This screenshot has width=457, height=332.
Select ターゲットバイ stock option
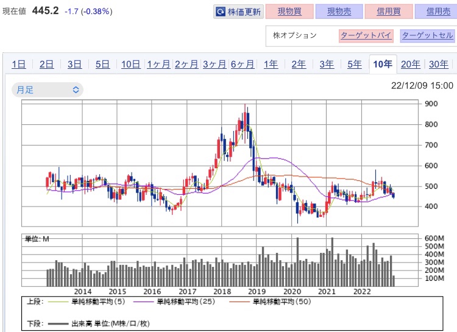(366, 35)
